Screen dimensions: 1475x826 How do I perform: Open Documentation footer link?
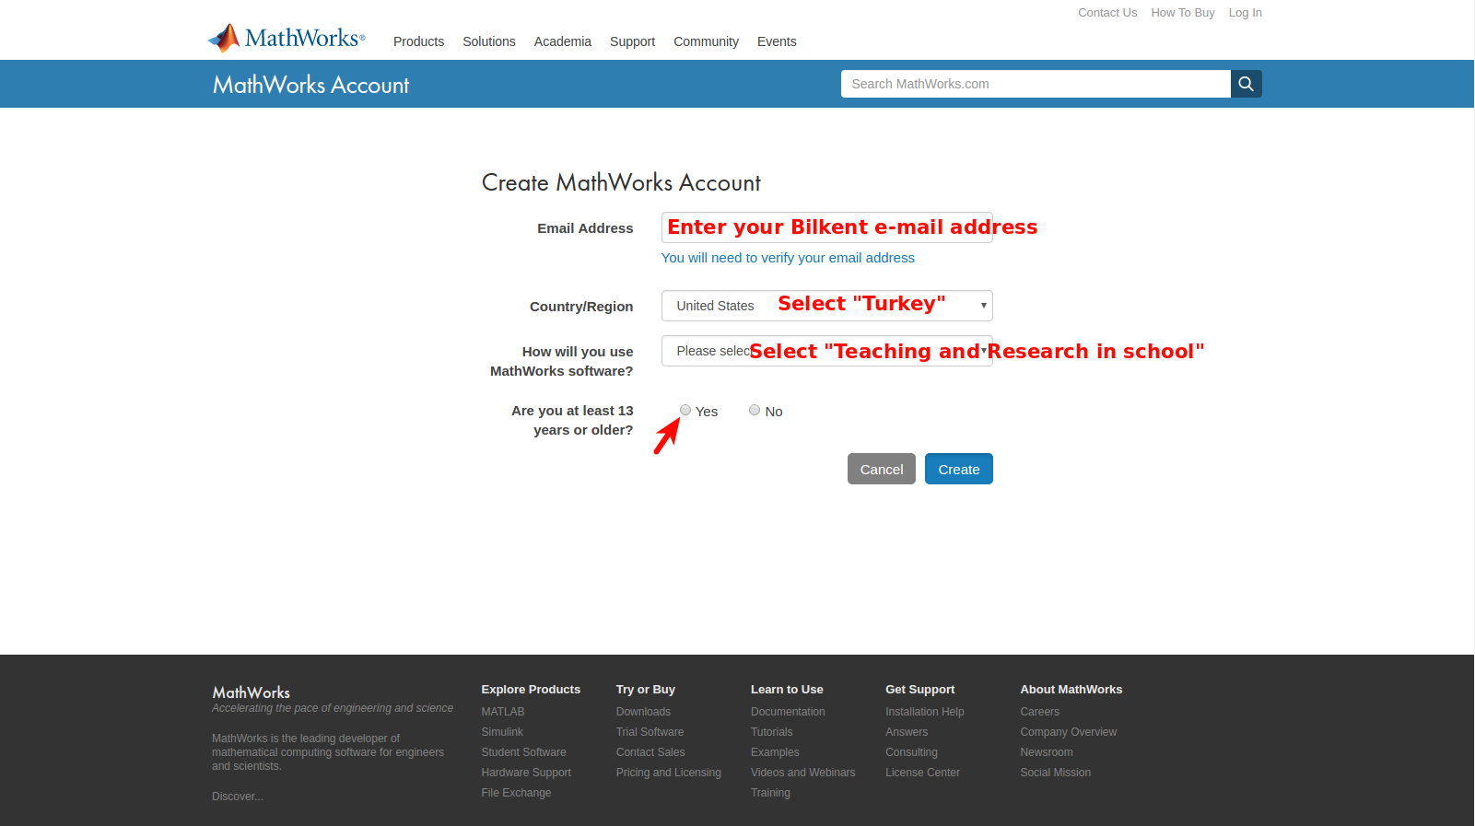point(788,712)
